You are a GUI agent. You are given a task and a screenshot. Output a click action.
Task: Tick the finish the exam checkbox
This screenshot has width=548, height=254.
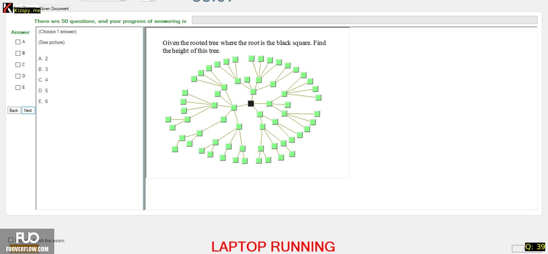(x=11, y=240)
